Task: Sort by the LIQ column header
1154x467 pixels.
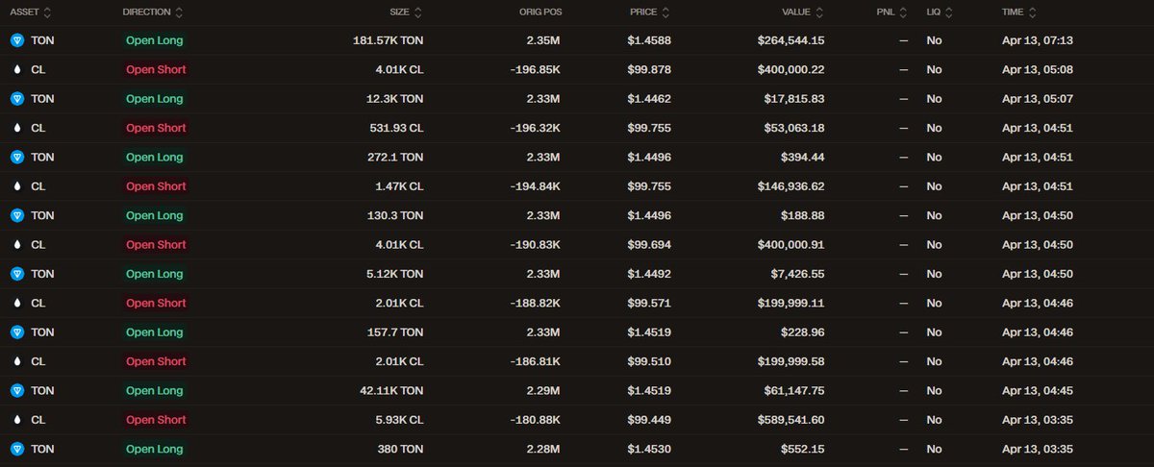Action: coord(940,12)
